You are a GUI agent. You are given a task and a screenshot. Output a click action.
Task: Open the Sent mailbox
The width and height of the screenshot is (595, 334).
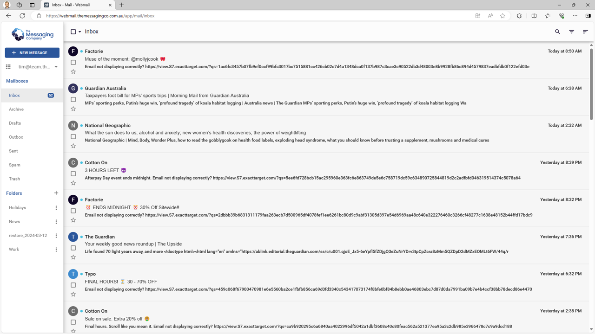tap(32, 151)
